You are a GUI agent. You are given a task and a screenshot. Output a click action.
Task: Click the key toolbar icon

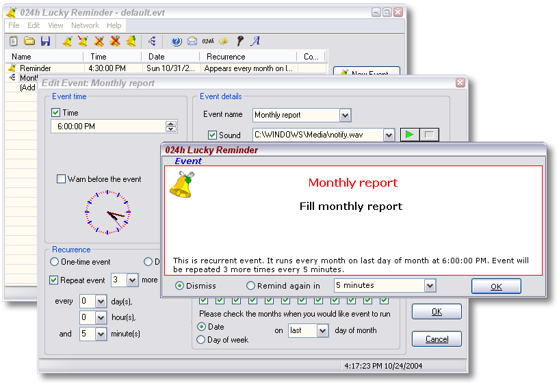pyautogui.click(x=240, y=41)
